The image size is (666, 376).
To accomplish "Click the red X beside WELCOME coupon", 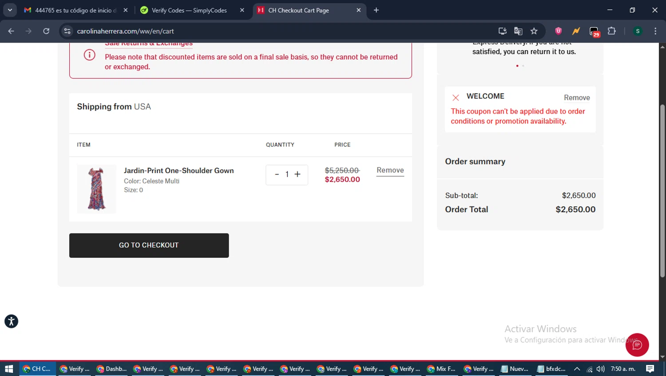I will 456,98.
